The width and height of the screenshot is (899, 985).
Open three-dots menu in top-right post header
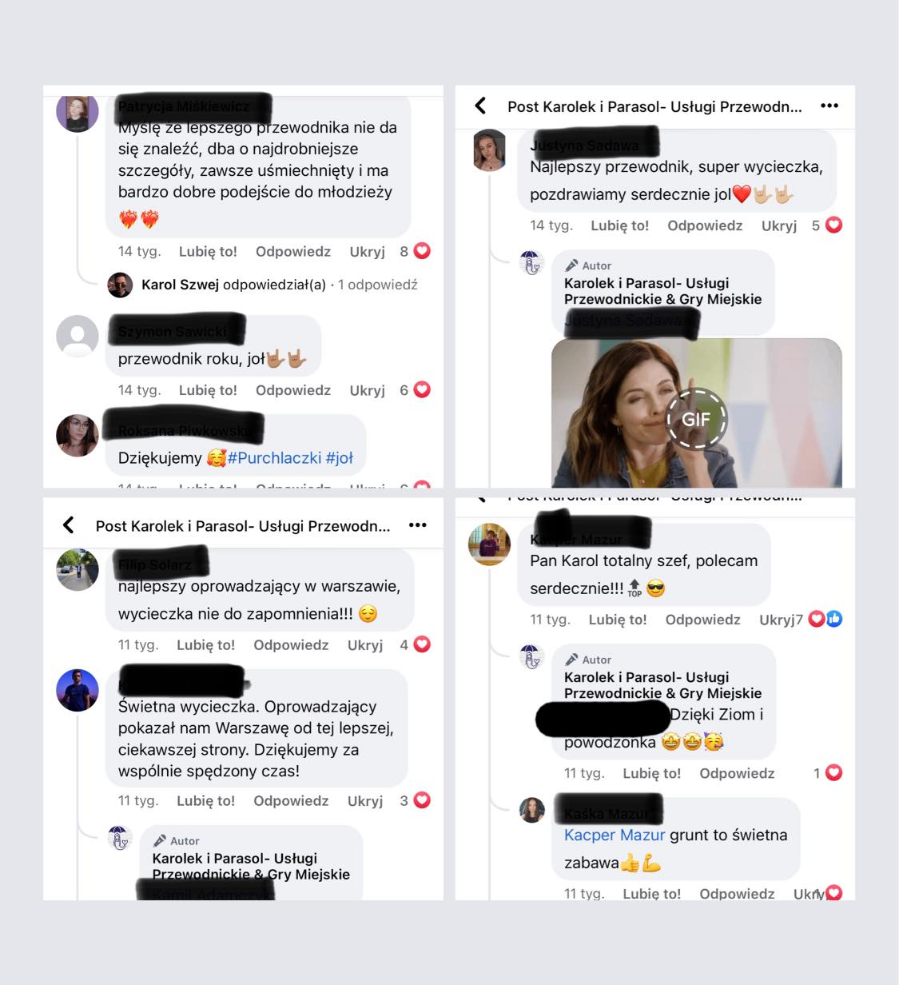[829, 106]
